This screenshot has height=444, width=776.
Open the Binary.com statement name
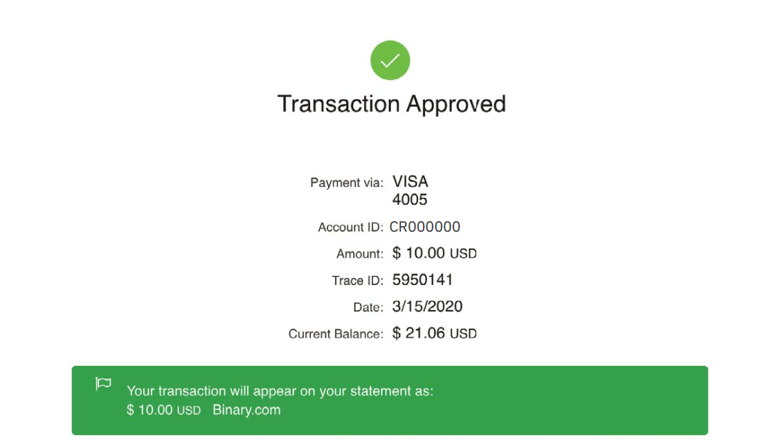click(x=246, y=410)
